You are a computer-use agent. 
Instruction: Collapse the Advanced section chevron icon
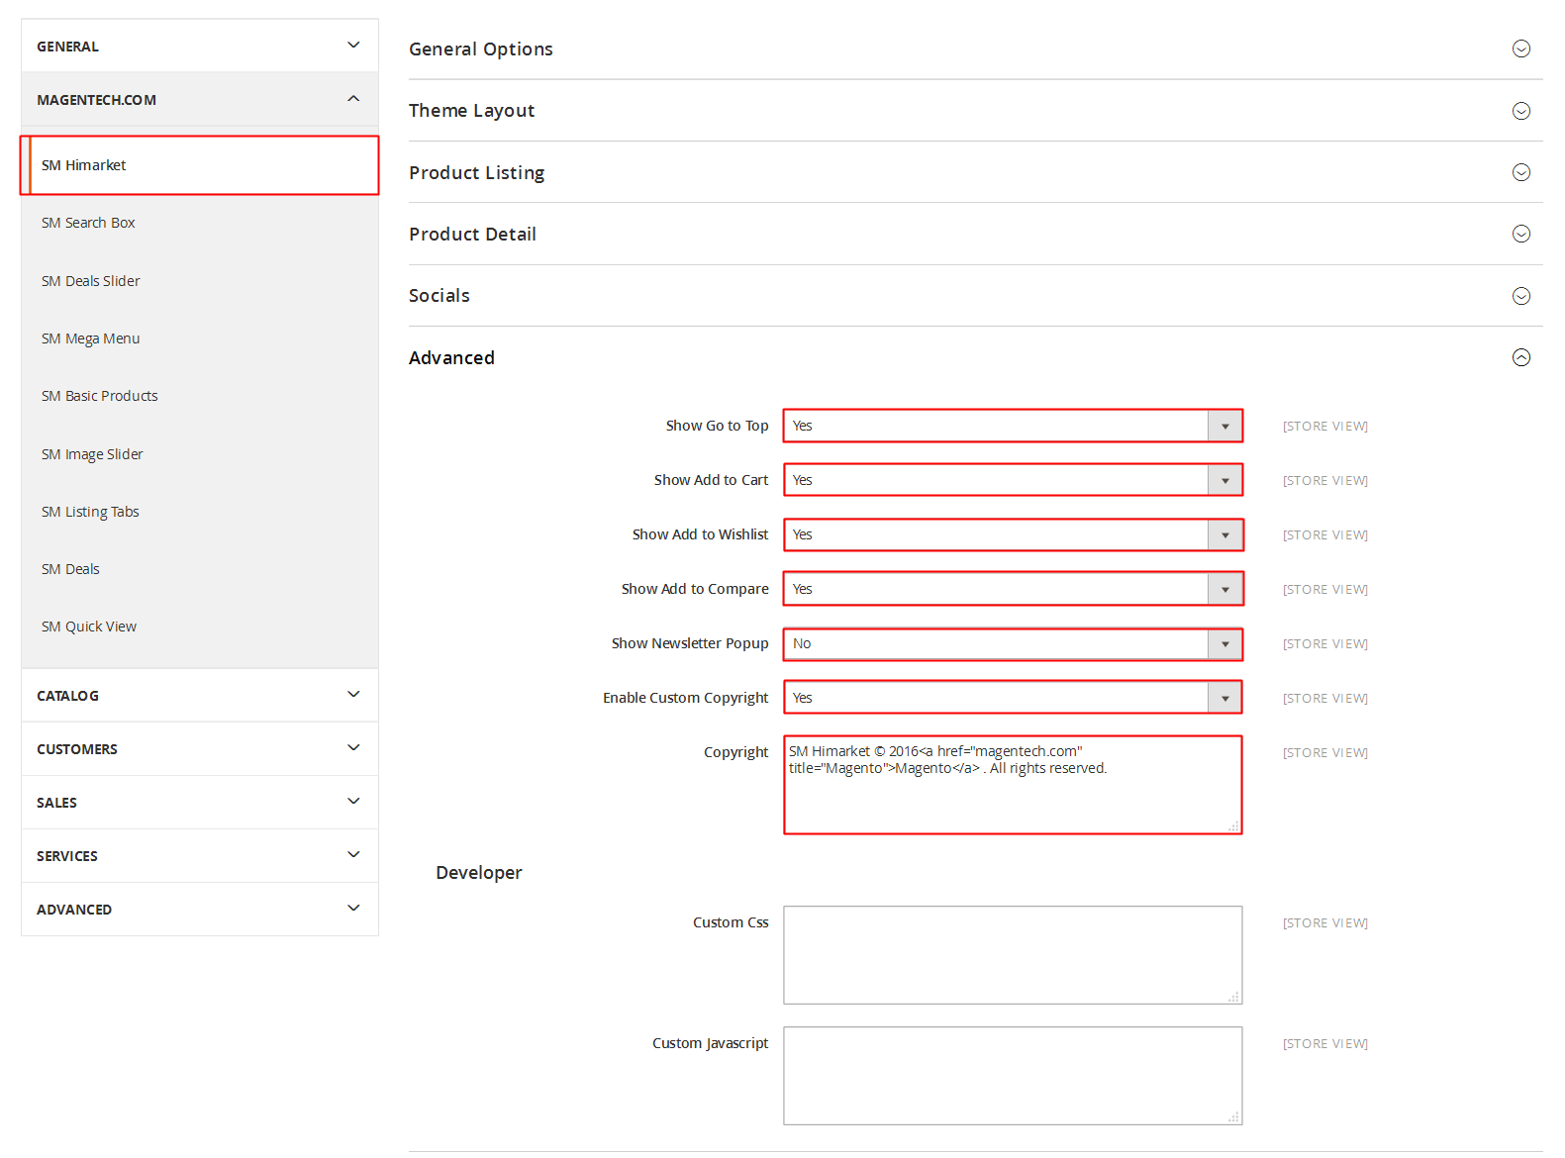coord(1521,357)
